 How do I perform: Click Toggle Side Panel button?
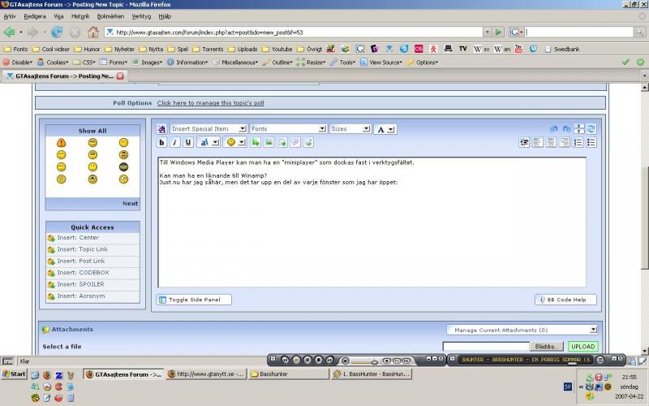tap(194, 300)
